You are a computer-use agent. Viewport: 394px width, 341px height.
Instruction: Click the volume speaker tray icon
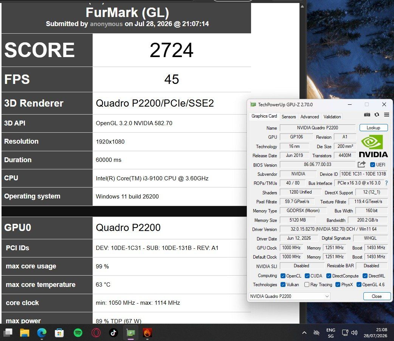click(x=354, y=333)
